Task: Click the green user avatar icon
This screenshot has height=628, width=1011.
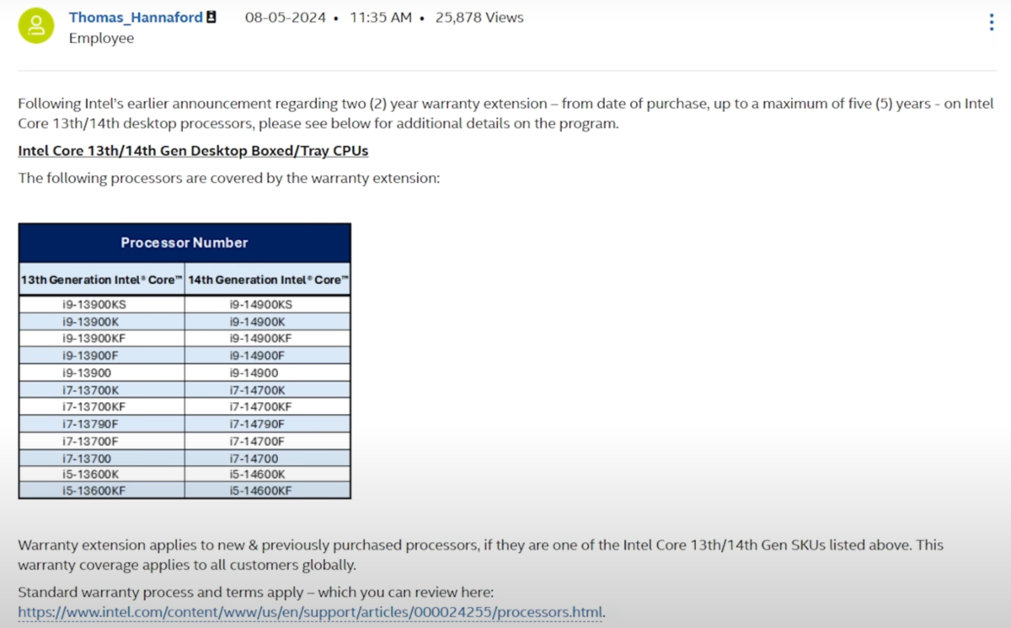Action: click(x=36, y=26)
